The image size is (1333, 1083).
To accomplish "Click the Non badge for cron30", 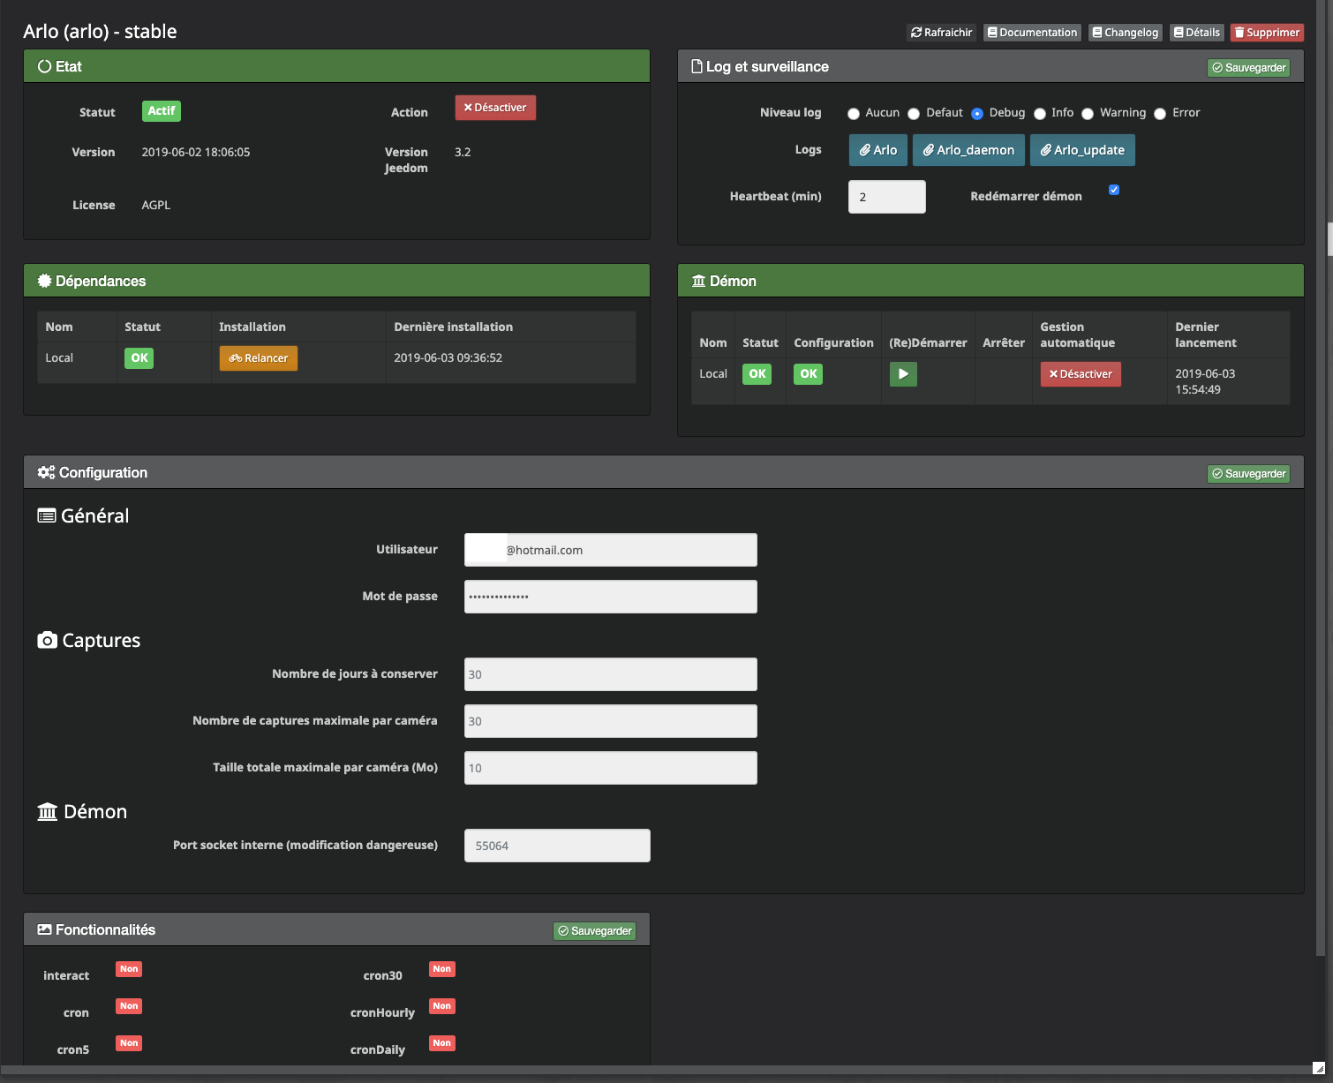I will click(441, 969).
